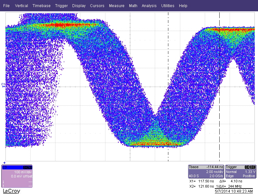This screenshot has width=258, height=194.
Task: Click the Trigger descriptor box
Action: pyautogui.click(x=241, y=172)
